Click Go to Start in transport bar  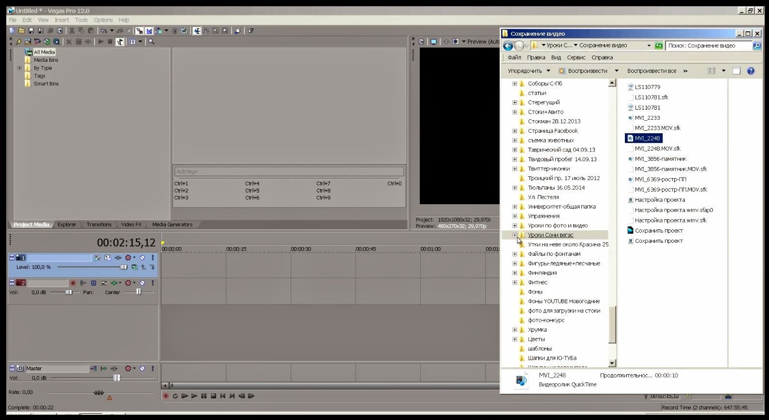click(x=222, y=396)
